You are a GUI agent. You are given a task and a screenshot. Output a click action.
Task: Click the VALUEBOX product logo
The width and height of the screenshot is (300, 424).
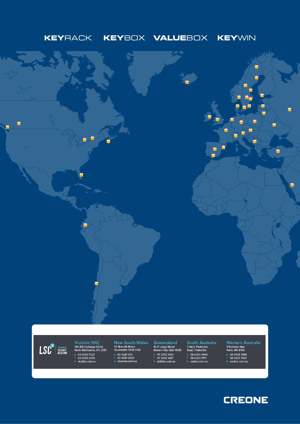pos(180,38)
